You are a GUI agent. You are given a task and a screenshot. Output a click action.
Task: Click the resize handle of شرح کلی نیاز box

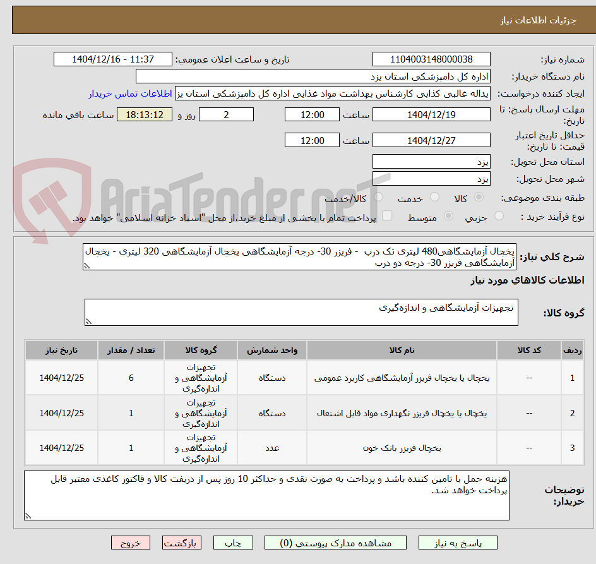click(87, 267)
